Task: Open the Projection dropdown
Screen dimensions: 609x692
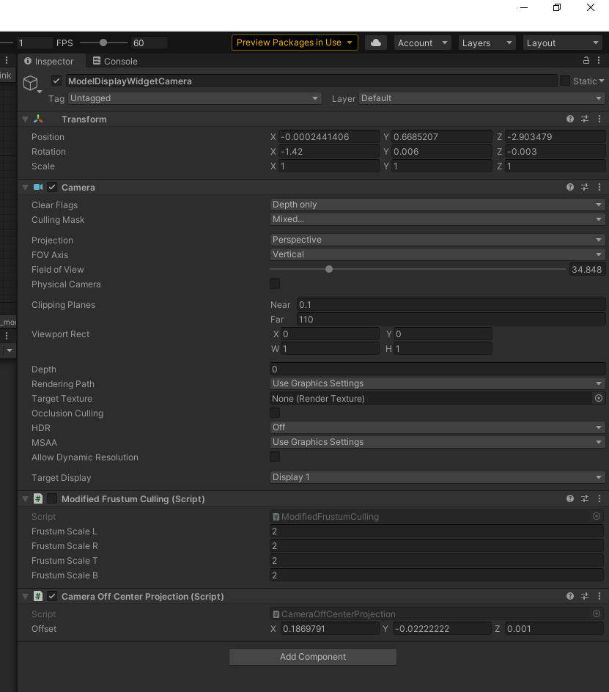Action: tap(437, 240)
